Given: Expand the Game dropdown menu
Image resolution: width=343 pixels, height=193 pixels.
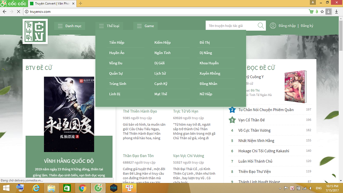Looking at the screenshot, I should tap(145, 26).
